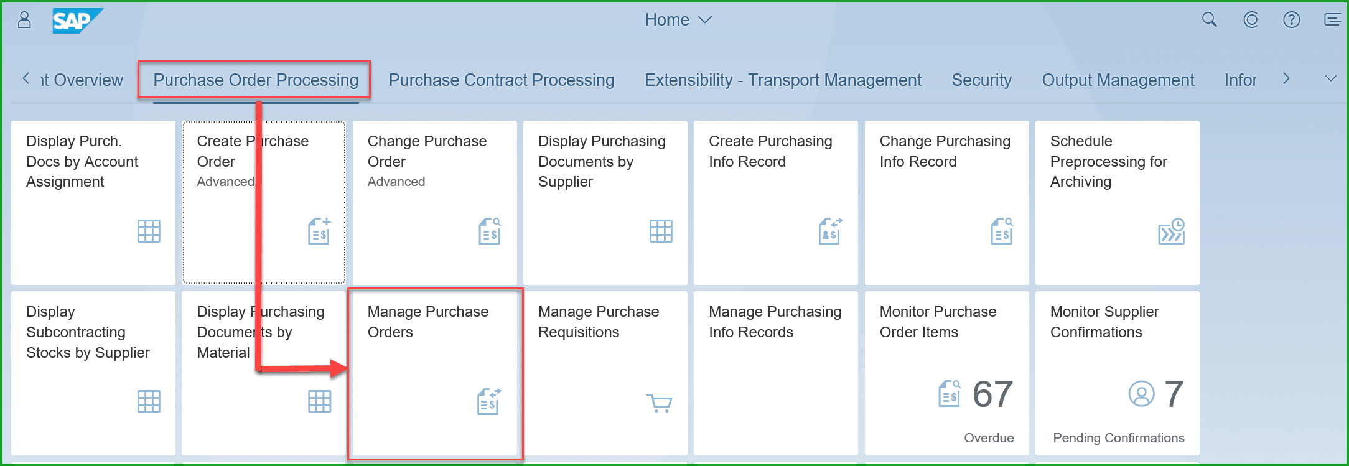
Task: Click the grid icon on Display Purchasing Documents by Supplier
Action: click(661, 231)
